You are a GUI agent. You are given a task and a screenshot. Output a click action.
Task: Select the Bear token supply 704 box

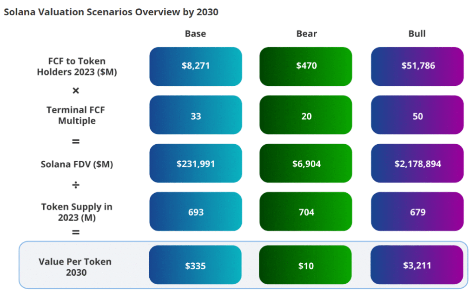tap(306, 212)
